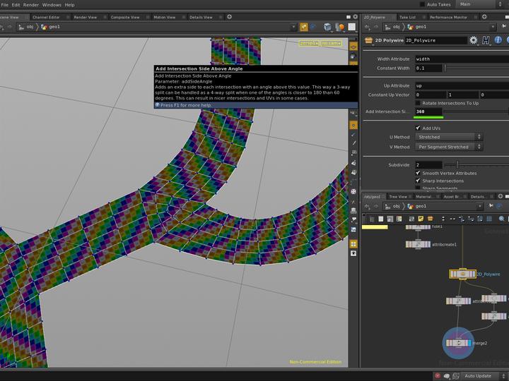Viewport: 509px width, 381px height.
Task: Switch to the Take List tab
Action: click(x=408, y=17)
